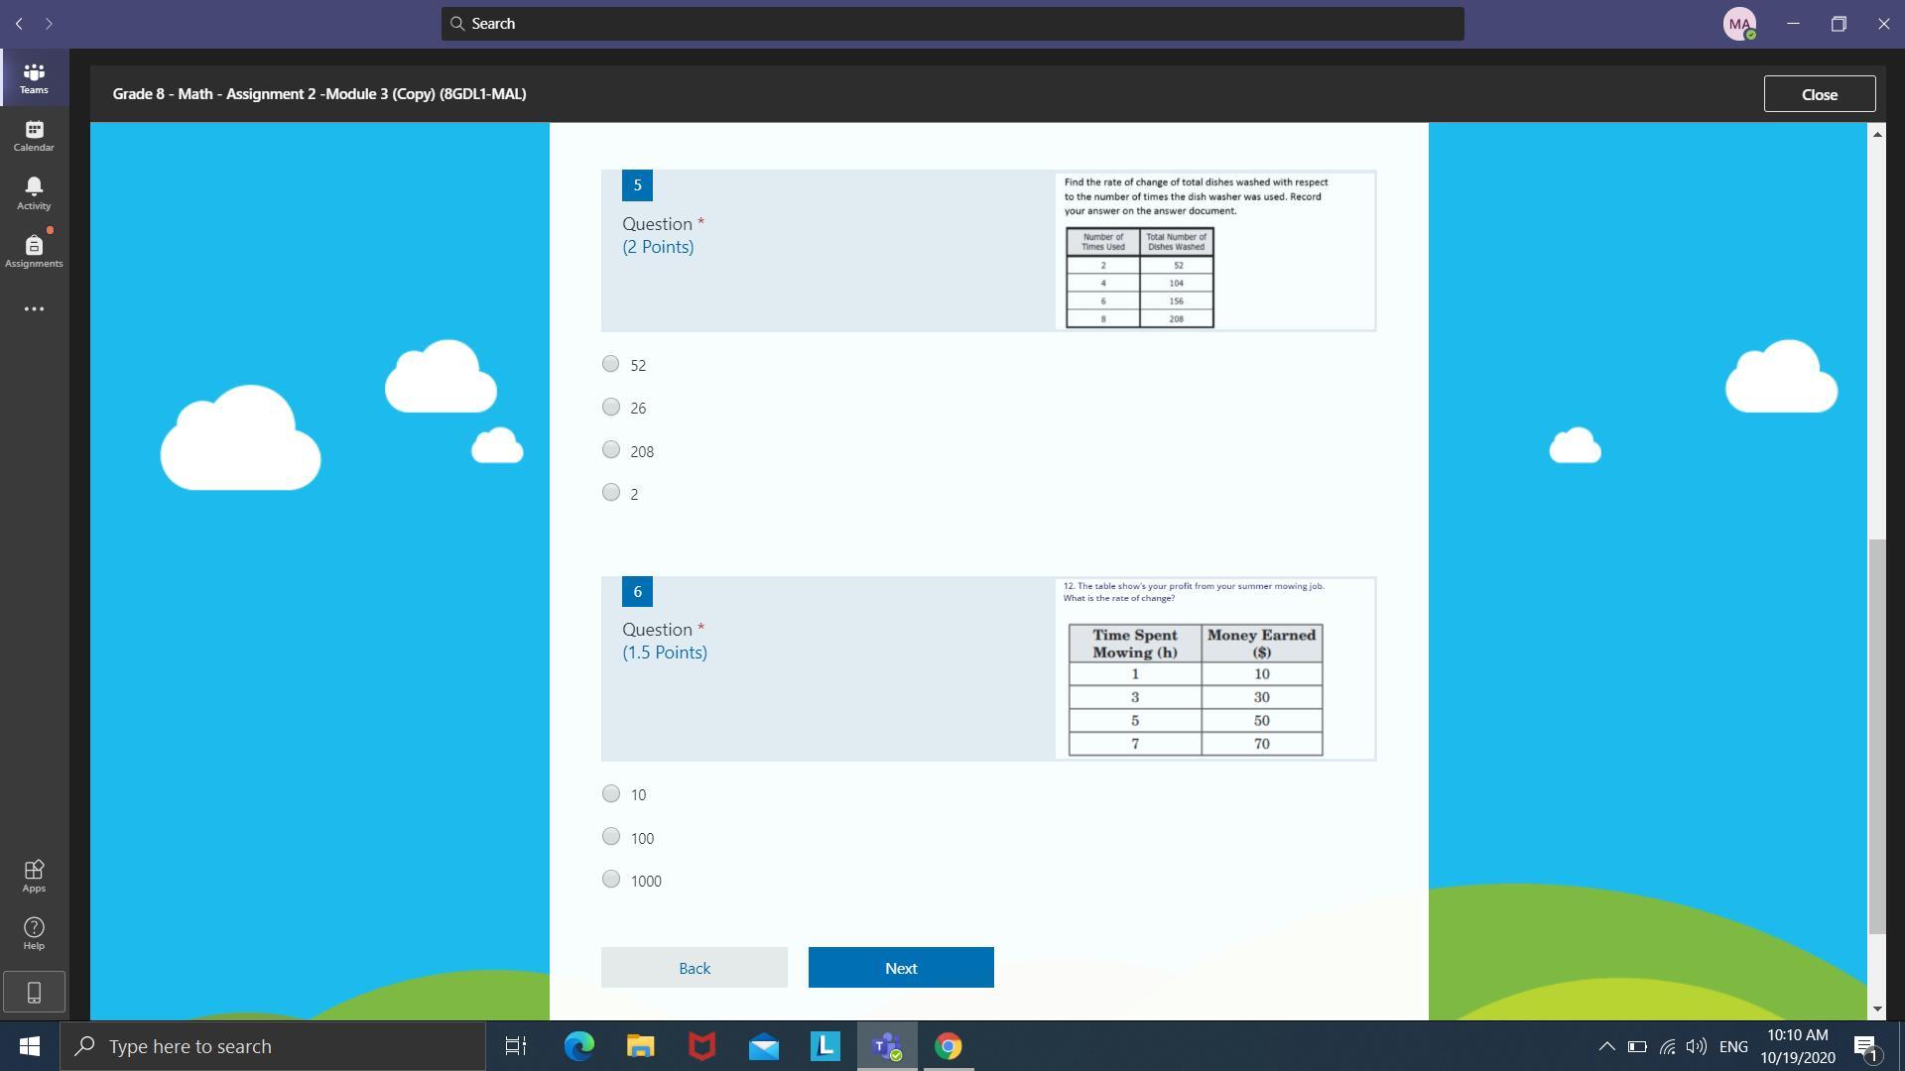Go back with the navigation arrow

click(19, 24)
